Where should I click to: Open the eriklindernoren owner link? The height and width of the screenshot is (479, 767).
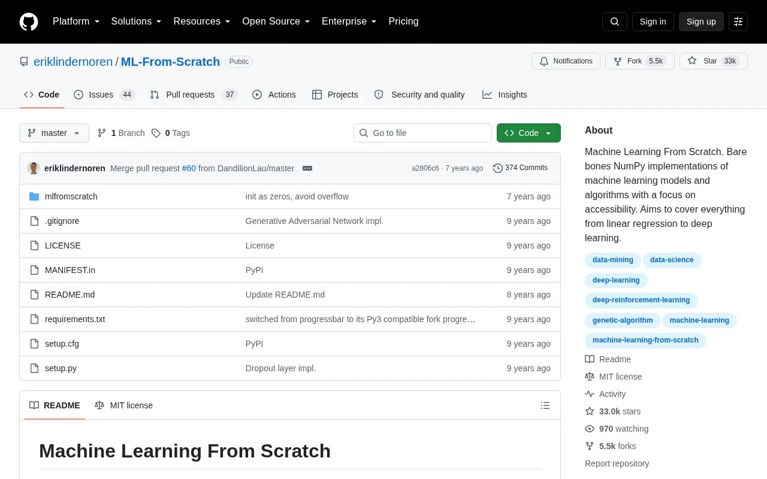click(73, 62)
